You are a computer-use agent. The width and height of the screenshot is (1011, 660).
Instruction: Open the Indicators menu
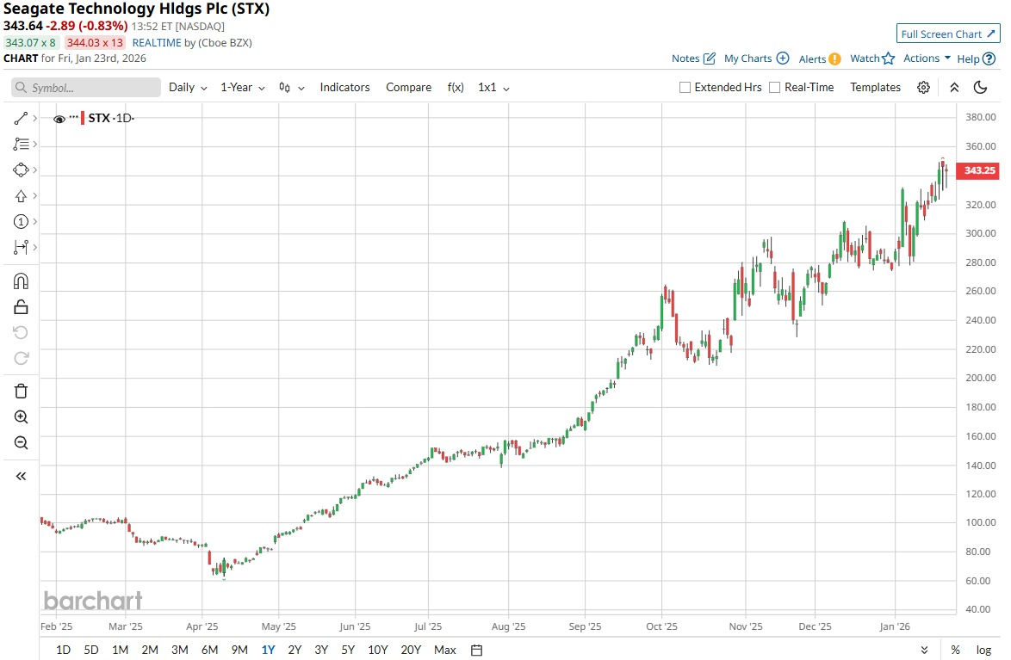345,88
